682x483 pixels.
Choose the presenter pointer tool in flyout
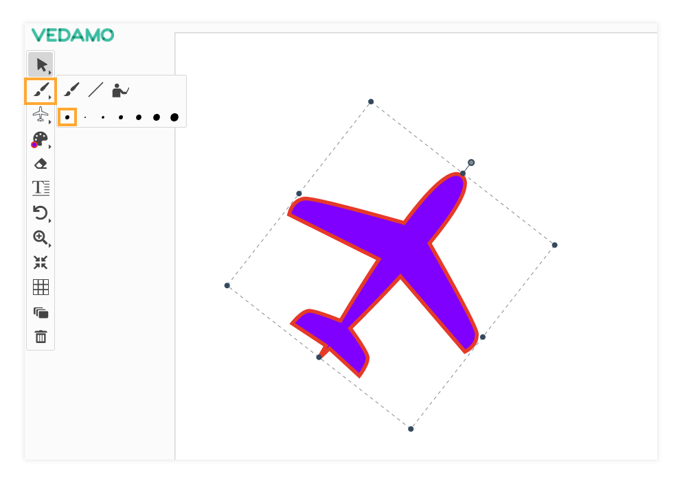[x=120, y=90]
